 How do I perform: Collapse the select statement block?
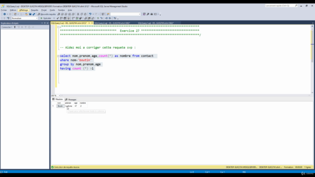[x=58, y=56]
